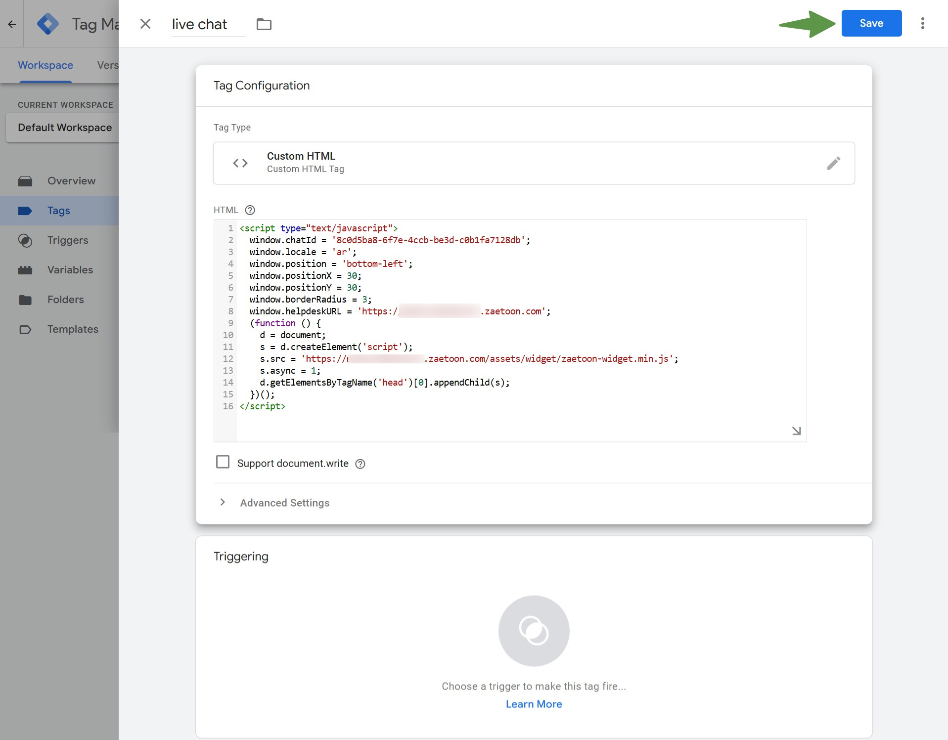Open Triggers in the sidebar

click(68, 240)
